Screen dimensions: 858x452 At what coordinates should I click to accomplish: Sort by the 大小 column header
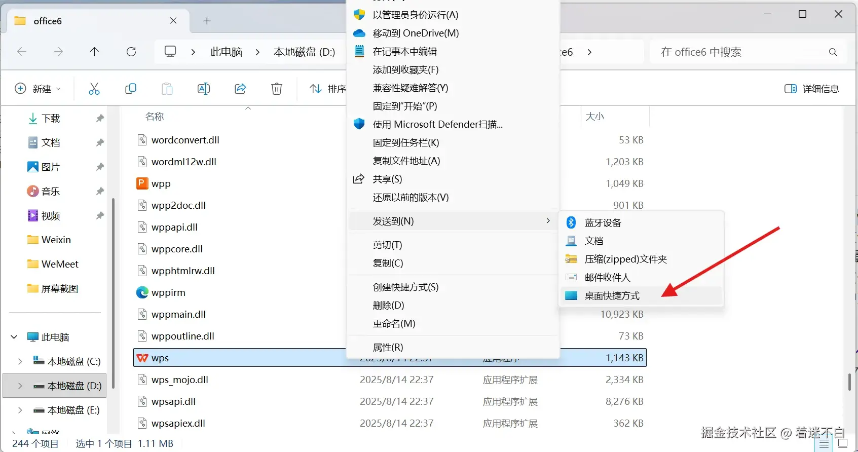595,117
